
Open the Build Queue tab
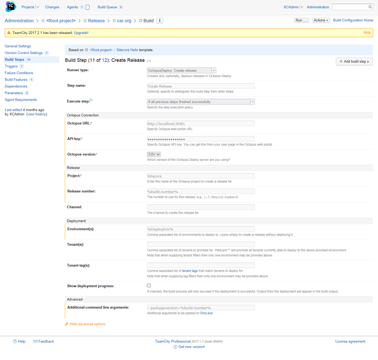[x=107, y=7]
